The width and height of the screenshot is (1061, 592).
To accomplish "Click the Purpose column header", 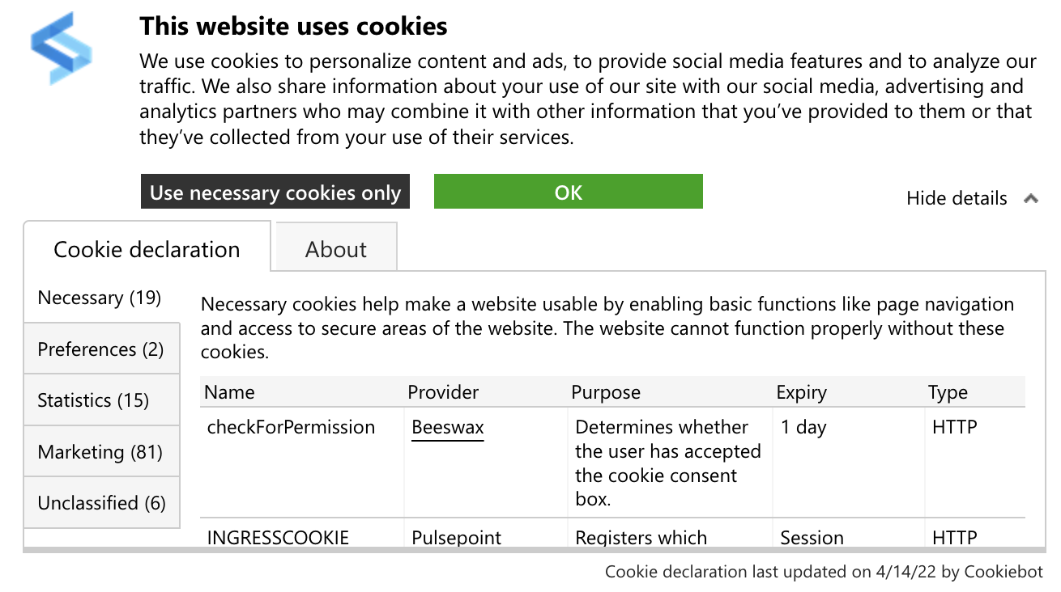I will 606,392.
